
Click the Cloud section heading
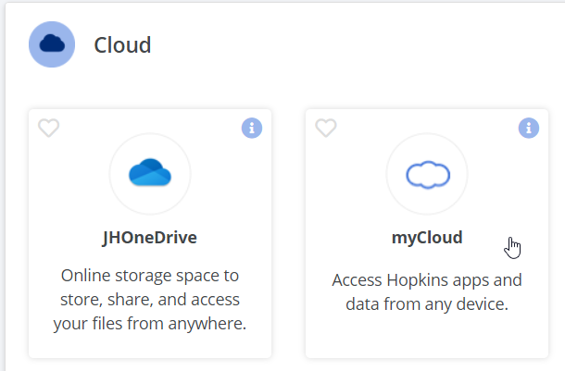pos(122,45)
